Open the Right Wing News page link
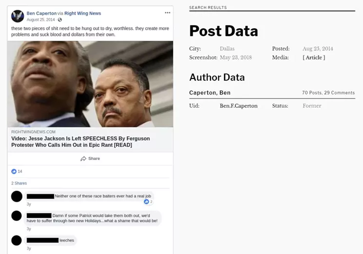Viewport: 363px width, 254px height. [x=83, y=14]
